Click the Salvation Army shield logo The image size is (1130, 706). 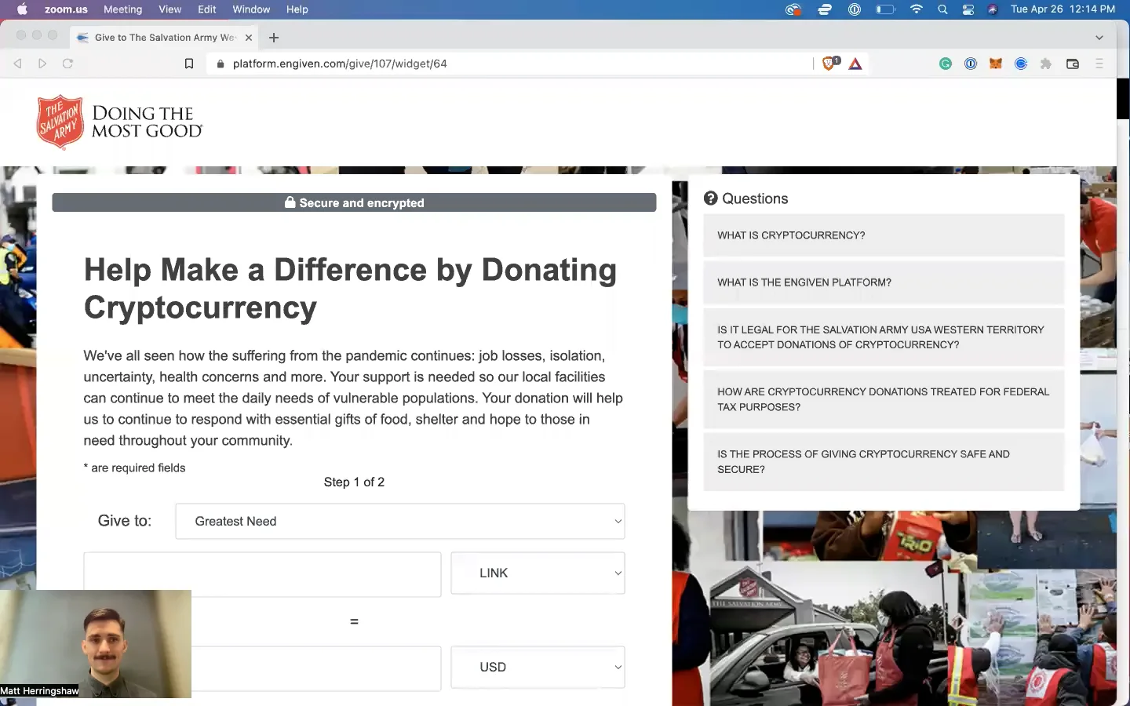(x=60, y=122)
